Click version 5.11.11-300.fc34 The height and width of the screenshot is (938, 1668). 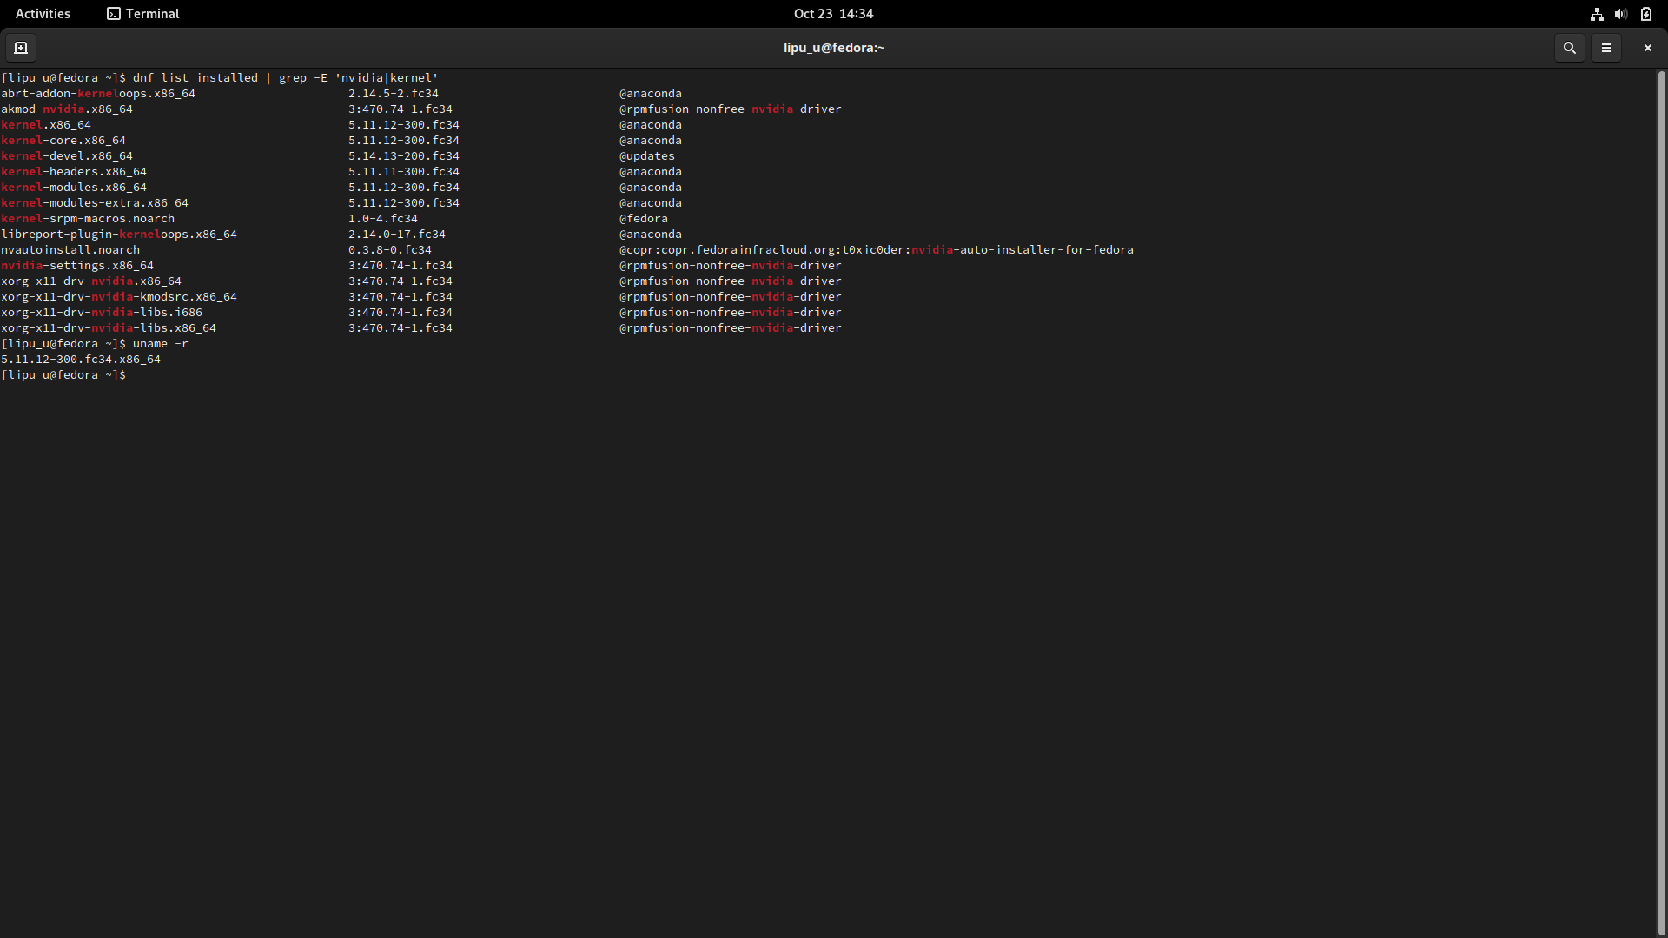click(404, 172)
